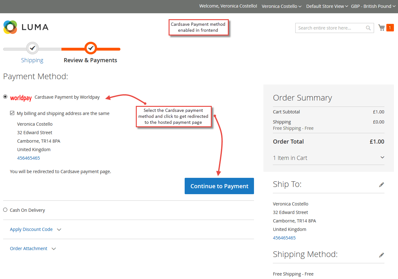
Task: Click 'Cart Subtotal' label in Order Summary
Action: [286, 112]
